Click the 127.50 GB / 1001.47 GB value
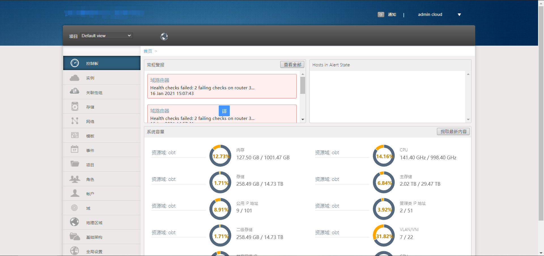Viewport: 544px width, 256px height. pyautogui.click(x=263, y=158)
